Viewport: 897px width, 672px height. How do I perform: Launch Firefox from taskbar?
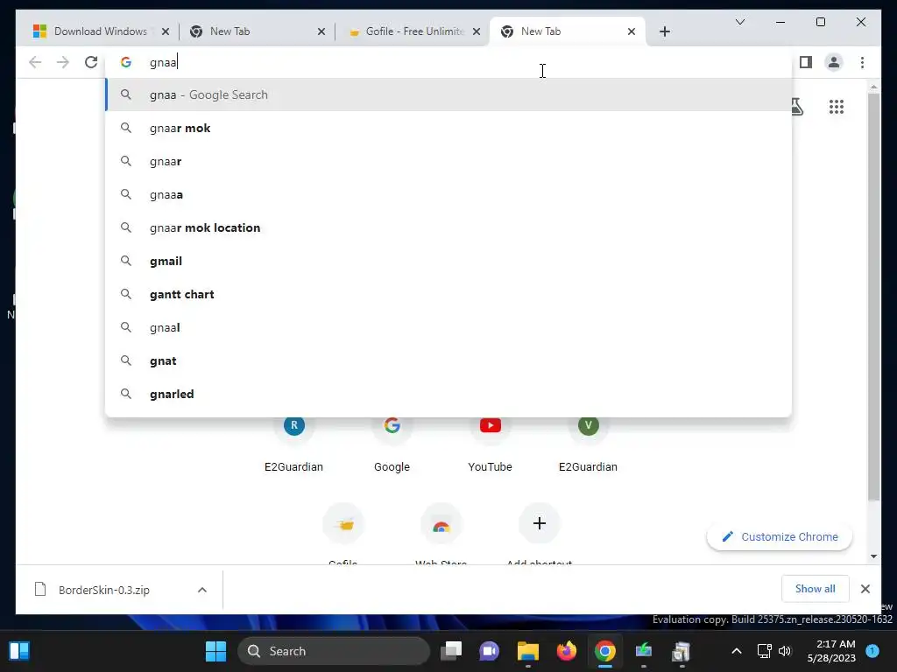pyautogui.click(x=567, y=651)
